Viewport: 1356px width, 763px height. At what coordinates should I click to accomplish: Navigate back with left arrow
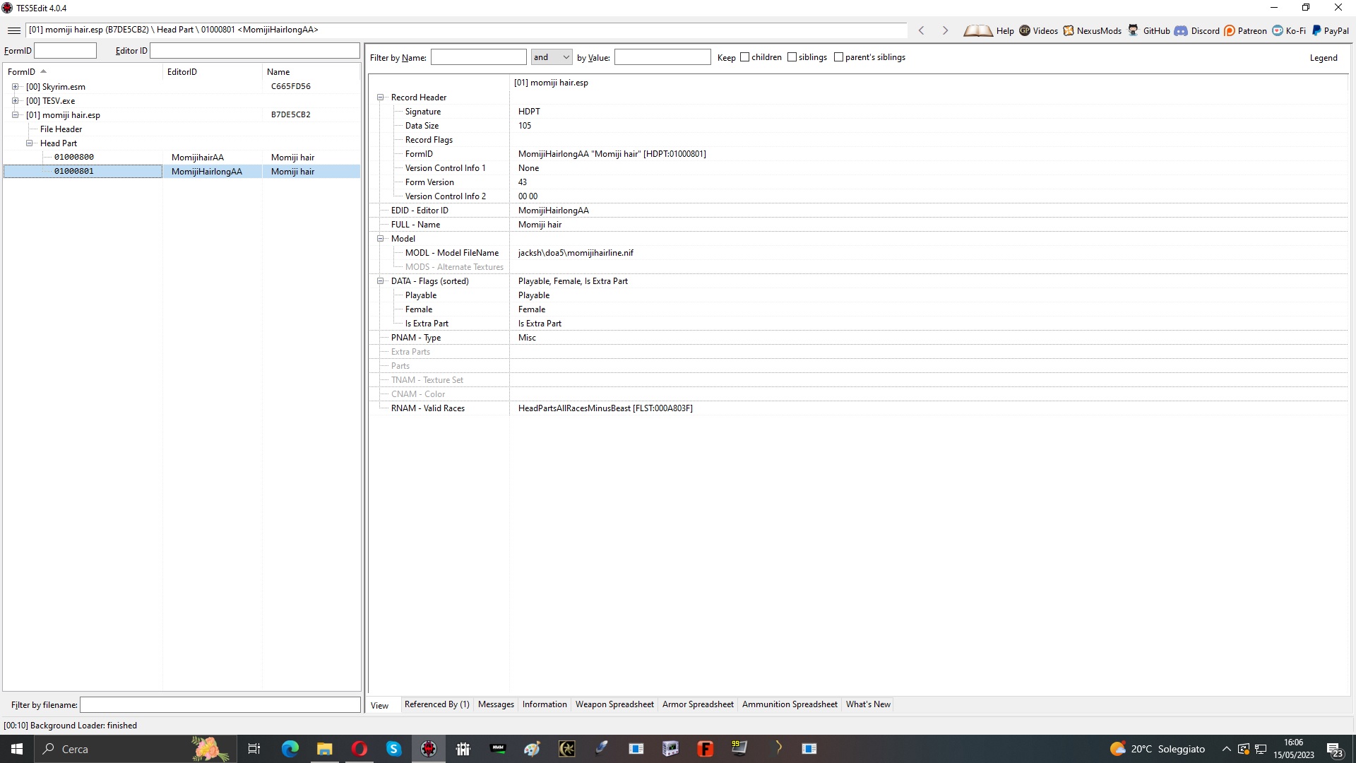tap(921, 30)
